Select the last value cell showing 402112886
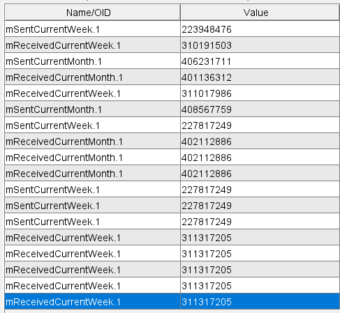Viewport: 340px width, 313px height. [x=260, y=174]
